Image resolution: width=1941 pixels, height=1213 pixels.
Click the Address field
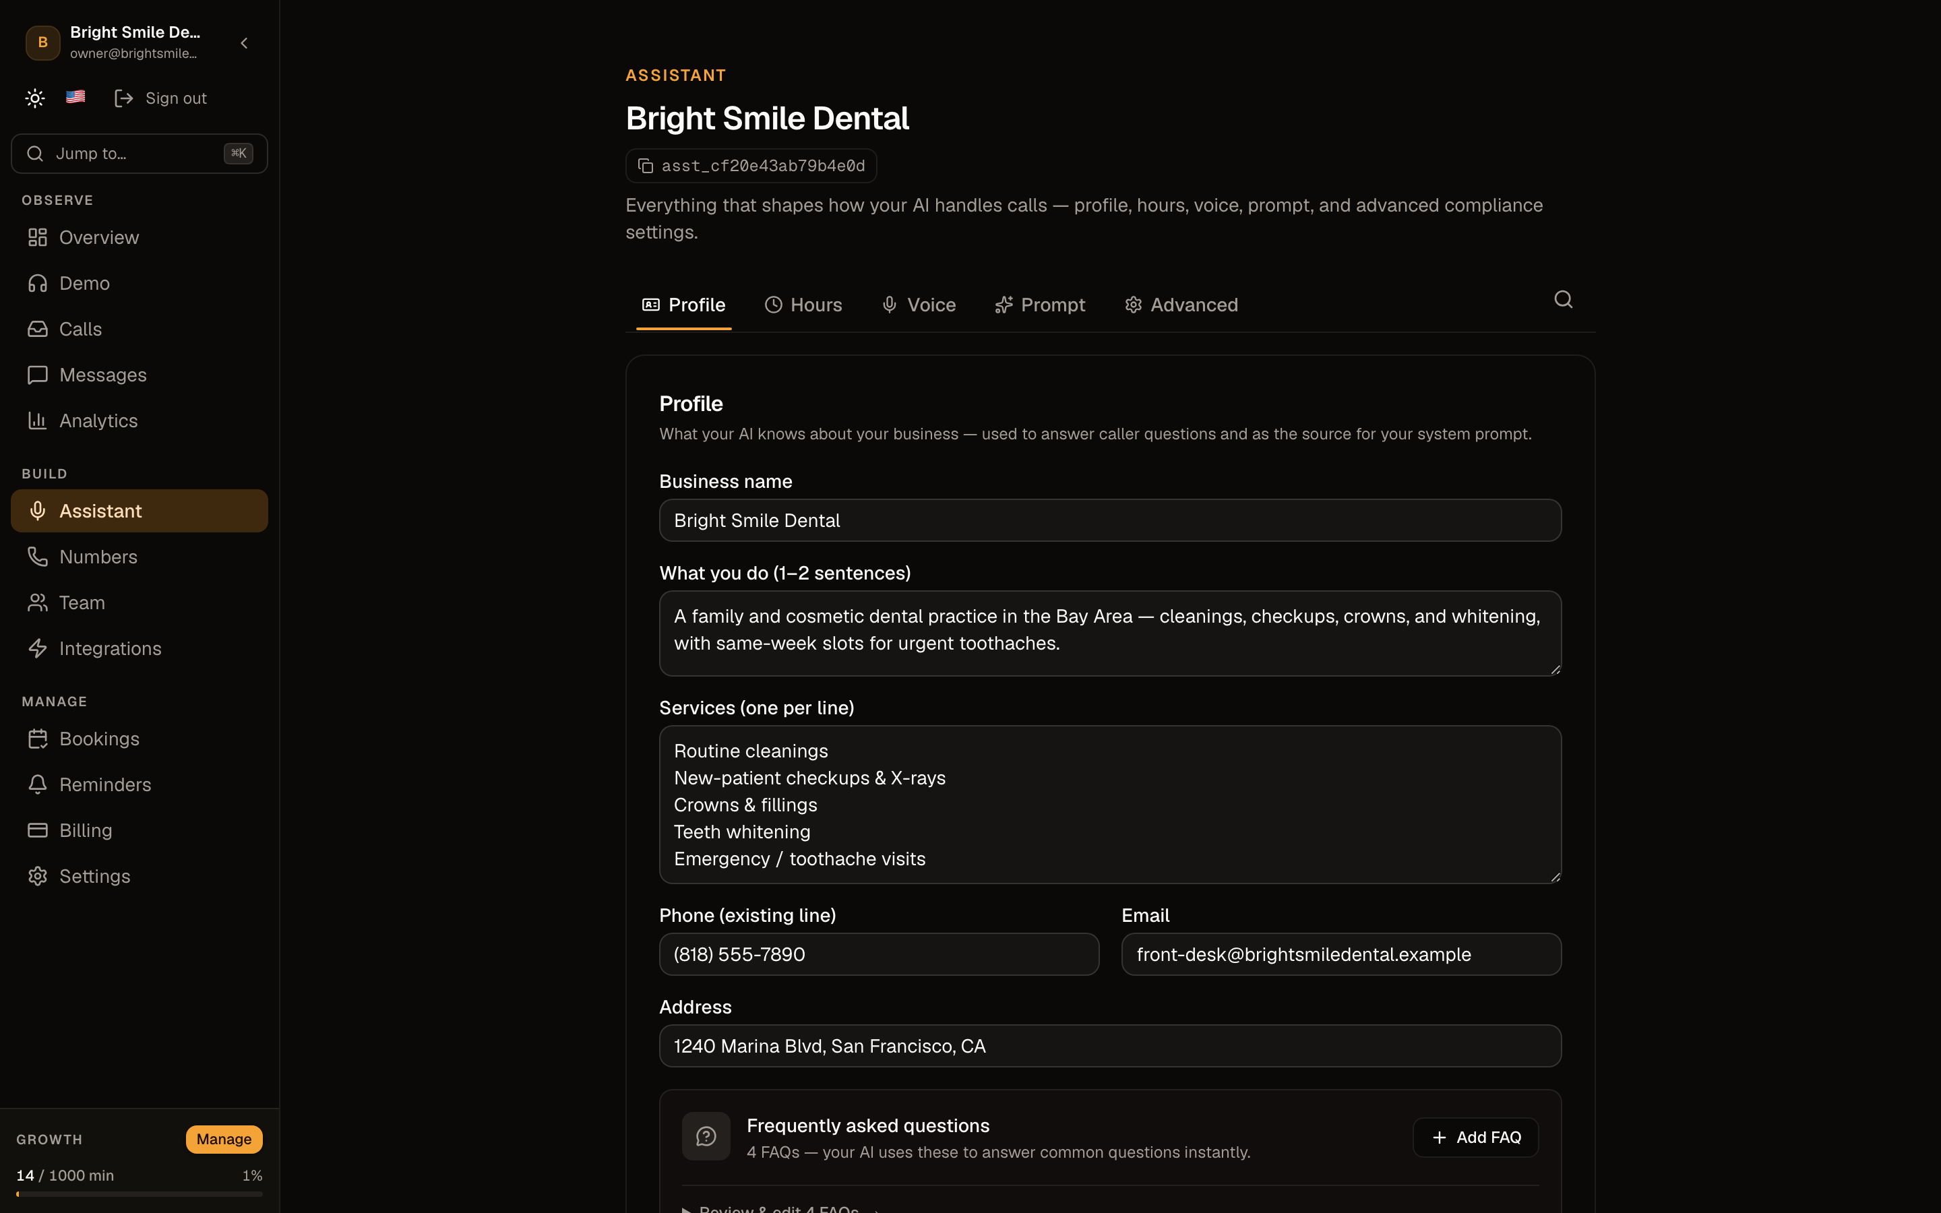pos(1110,1046)
